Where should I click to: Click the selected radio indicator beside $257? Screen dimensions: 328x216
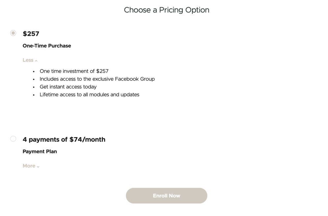pyautogui.click(x=13, y=33)
